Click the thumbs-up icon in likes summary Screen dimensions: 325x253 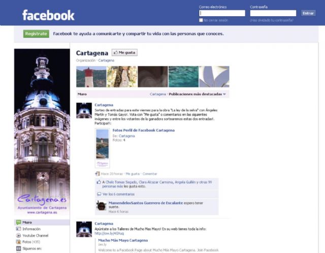click(99, 182)
